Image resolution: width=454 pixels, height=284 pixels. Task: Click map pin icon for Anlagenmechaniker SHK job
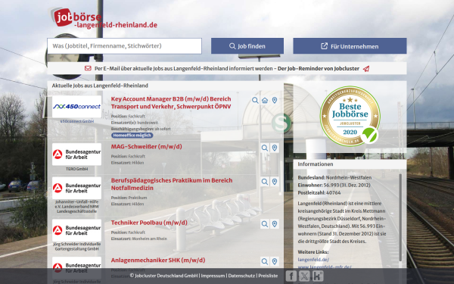(x=275, y=261)
